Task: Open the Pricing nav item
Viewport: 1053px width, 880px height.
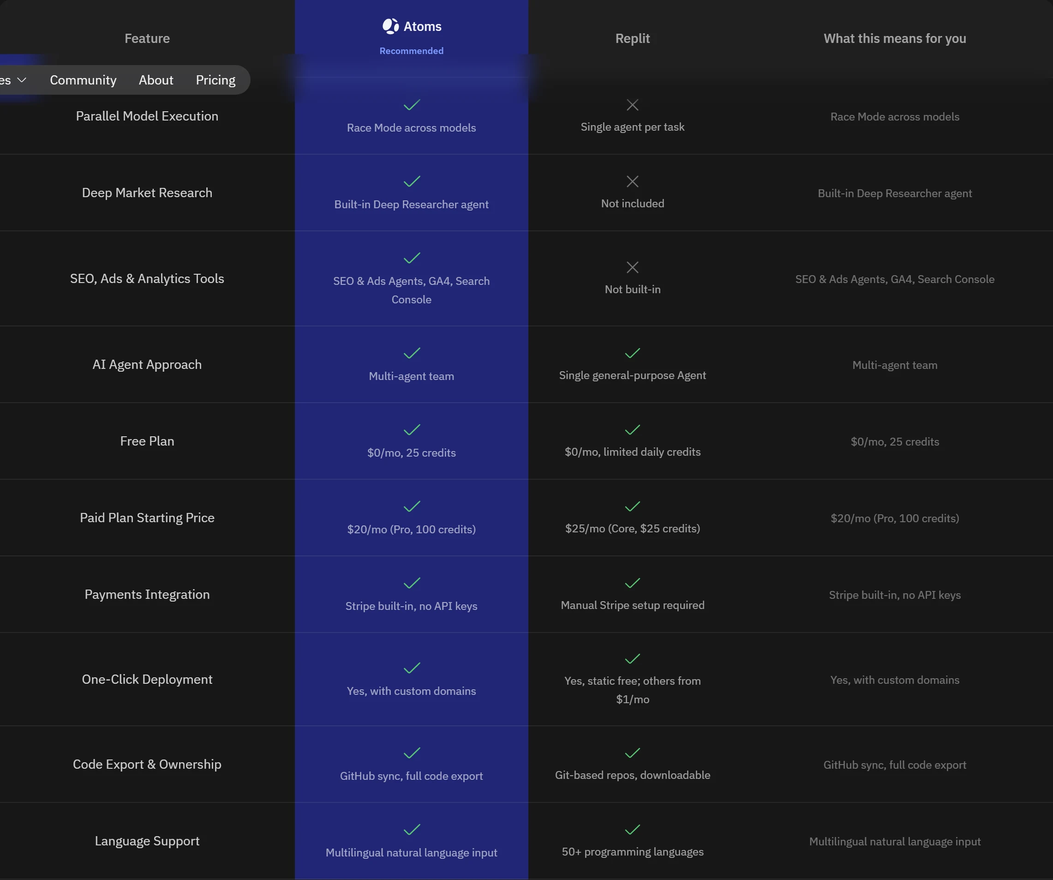Action: (215, 80)
